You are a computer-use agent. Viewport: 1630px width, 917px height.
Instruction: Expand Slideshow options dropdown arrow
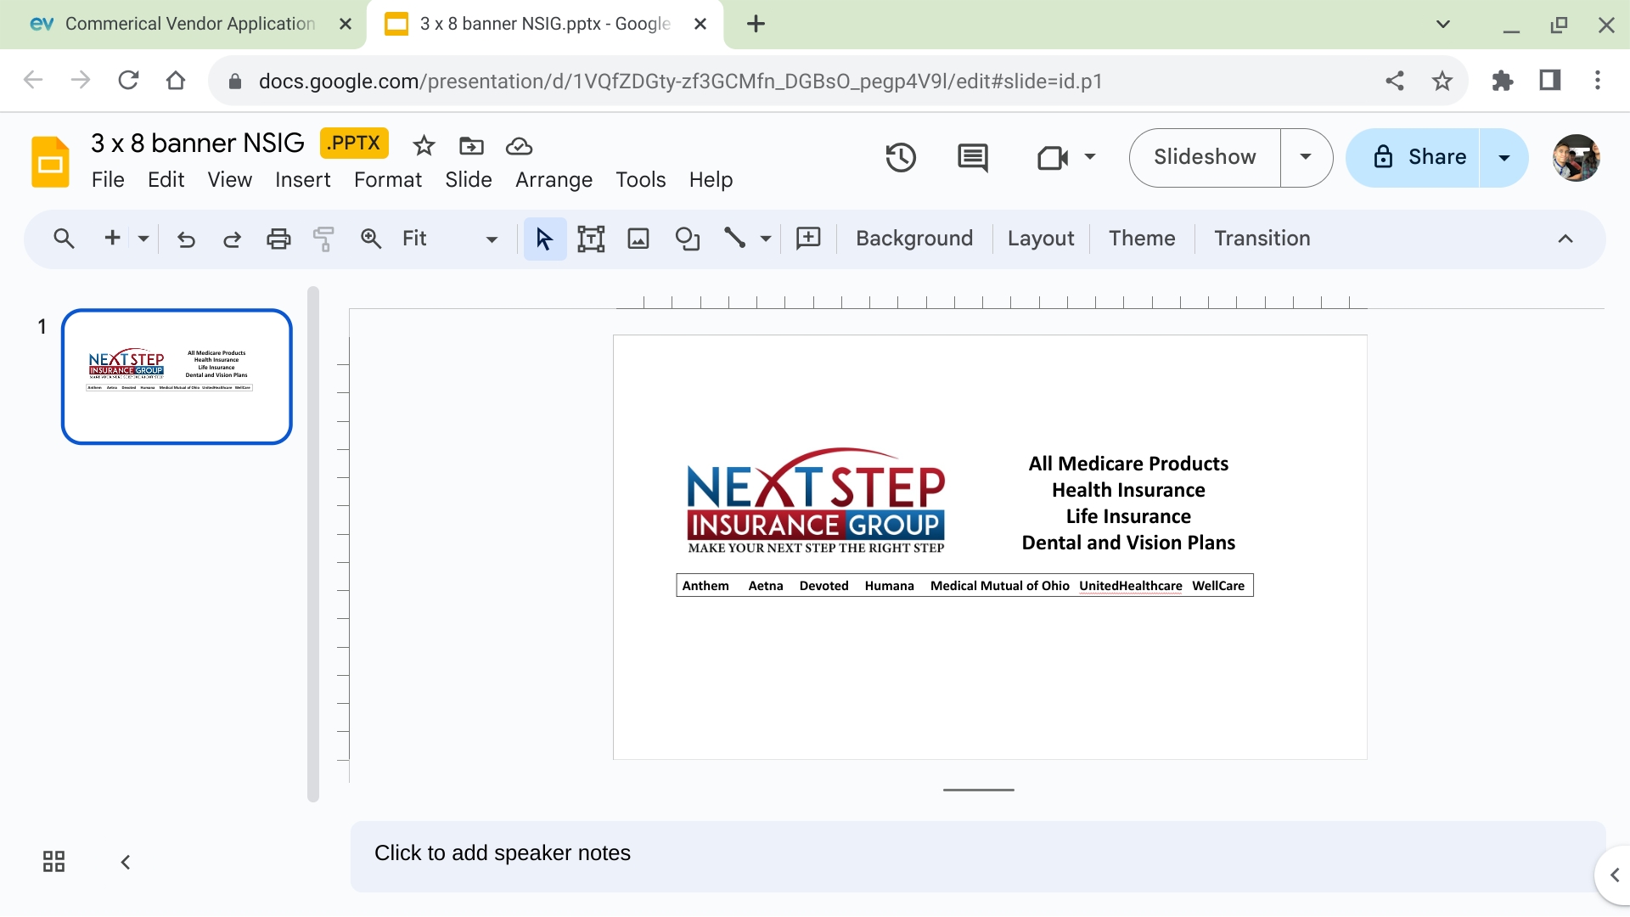click(x=1306, y=158)
